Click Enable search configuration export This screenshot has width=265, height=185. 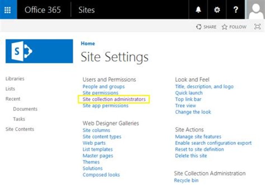213,143
